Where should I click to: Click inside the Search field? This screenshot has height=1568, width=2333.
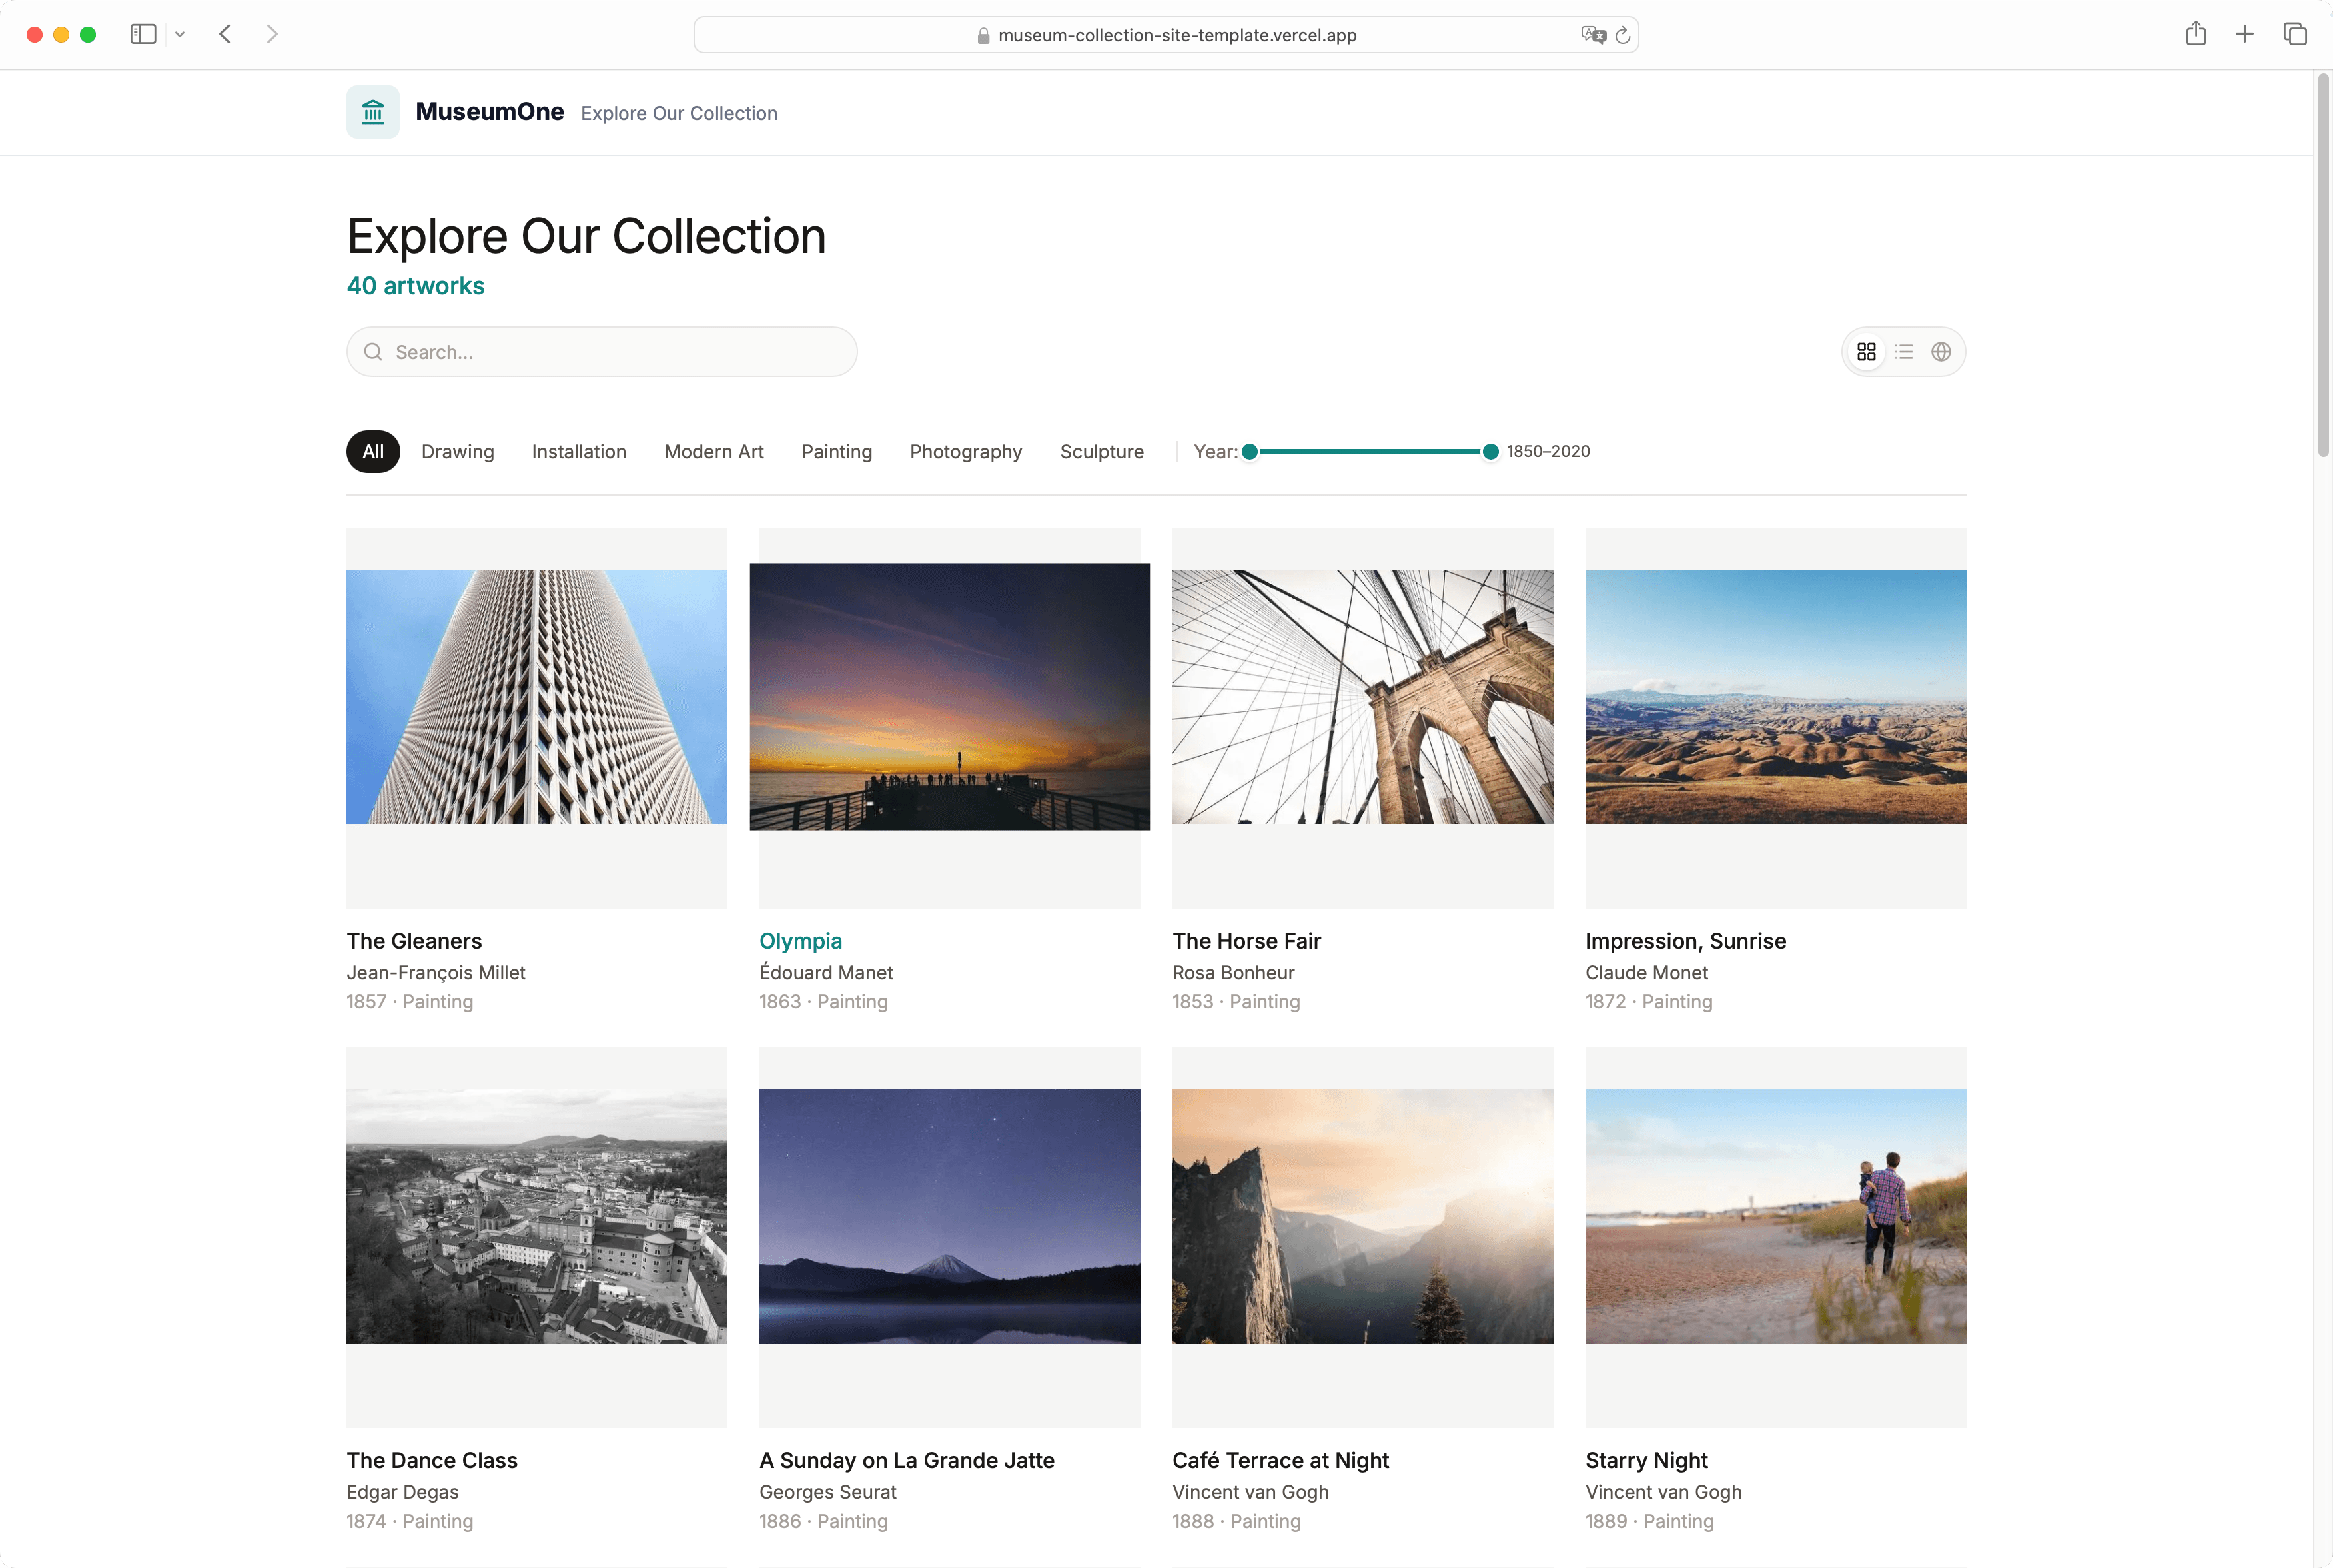[600, 351]
